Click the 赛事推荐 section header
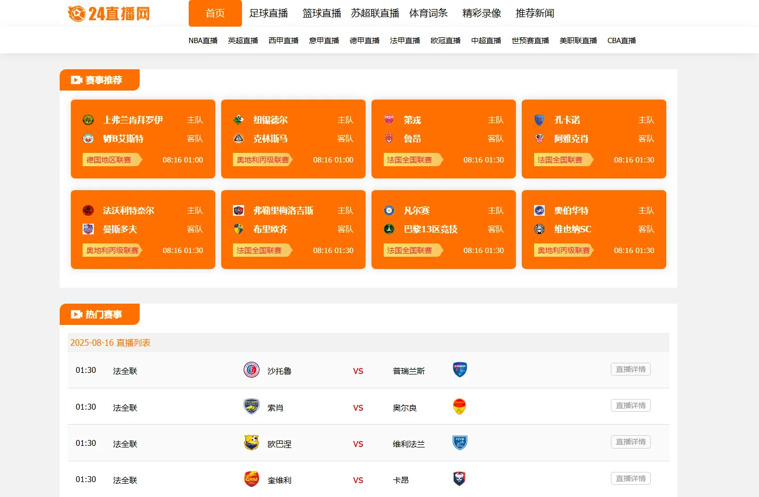The width and height of the screenshot is (759, 497). 100,80
